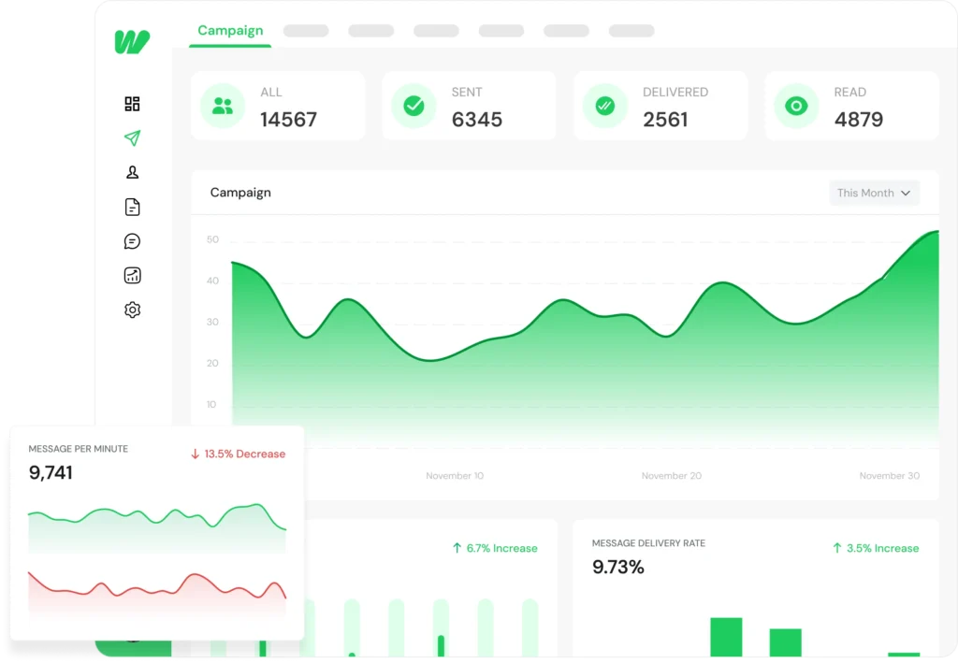Image resolution: width=958 pixels, height=663 pixels.
Task: Click the green W logo
Action: [131, 41]
